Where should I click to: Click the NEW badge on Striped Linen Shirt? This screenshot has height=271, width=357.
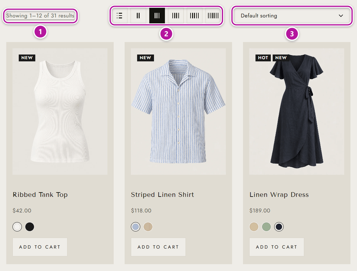(146, 58)
